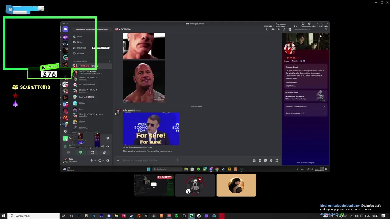Image resolution: width=390 pixels, height=219 pixels.
Task: Click the Rechercher taskbar search box
Action: [x=34, y=216]
